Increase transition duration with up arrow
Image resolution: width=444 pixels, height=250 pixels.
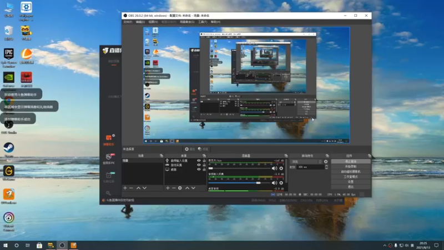click(326, 166)
